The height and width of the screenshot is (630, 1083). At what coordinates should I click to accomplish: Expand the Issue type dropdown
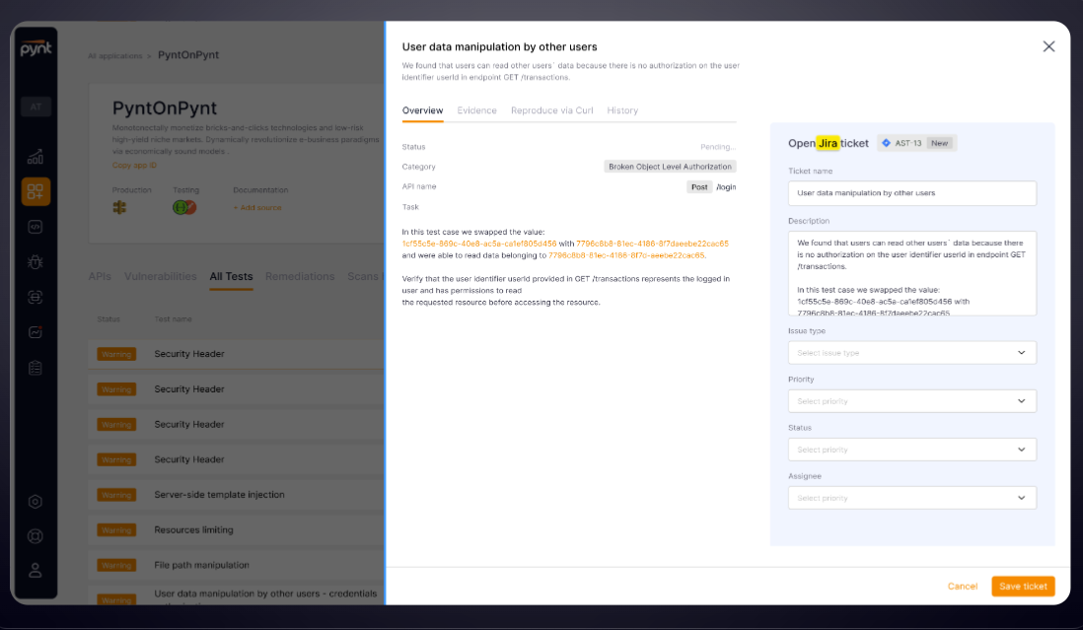911,352
